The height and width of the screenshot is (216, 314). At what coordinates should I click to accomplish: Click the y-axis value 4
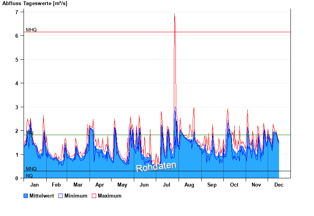pyautogui.click(x=17, y=83)
